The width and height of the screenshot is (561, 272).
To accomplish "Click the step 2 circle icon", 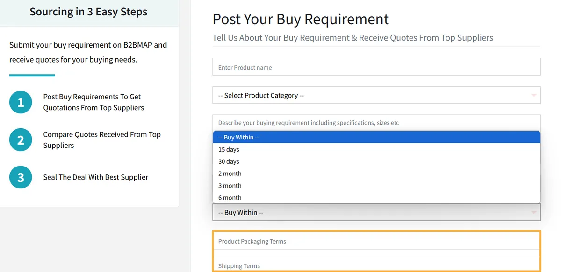I will (21, 140).
